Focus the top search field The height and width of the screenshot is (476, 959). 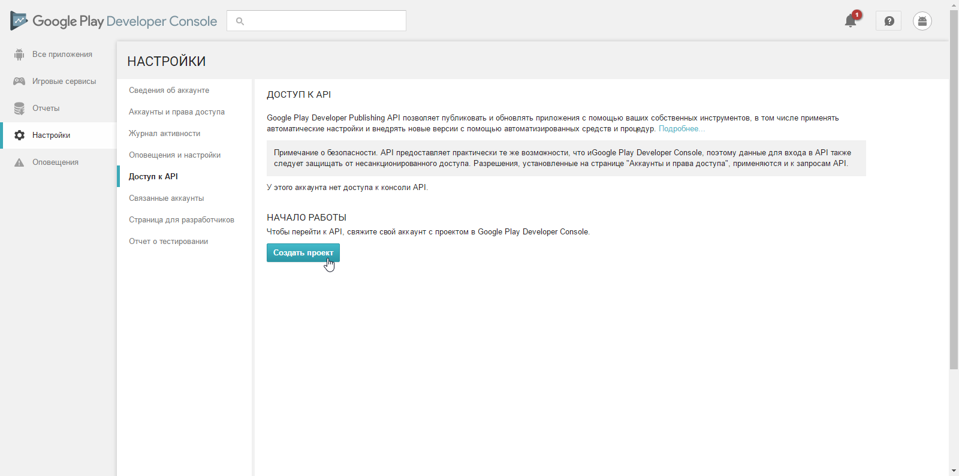point(316,21)
